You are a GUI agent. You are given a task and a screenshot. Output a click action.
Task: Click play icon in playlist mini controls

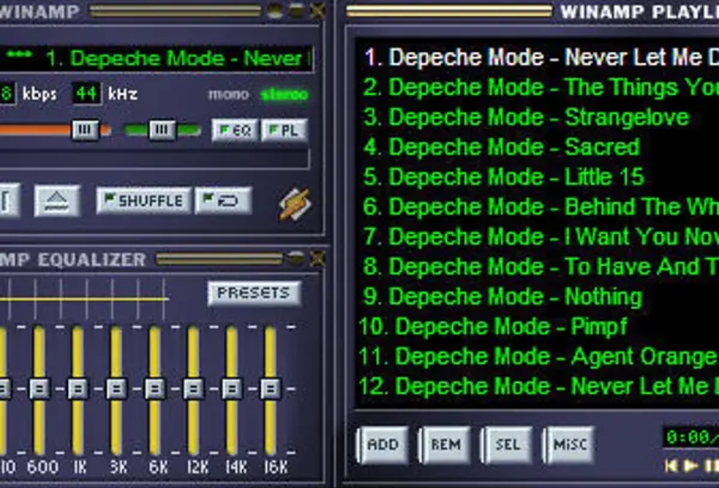690,466
